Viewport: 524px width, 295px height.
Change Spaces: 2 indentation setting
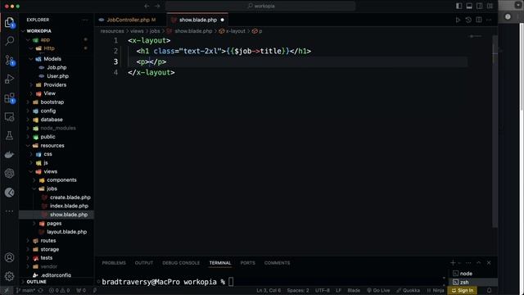[x=298, y=290]
